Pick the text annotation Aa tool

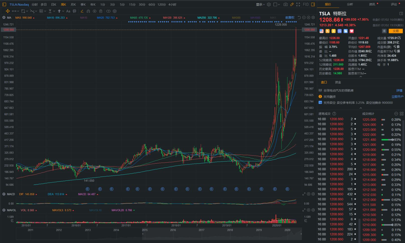pyautogui.click(x=68, y=11)
